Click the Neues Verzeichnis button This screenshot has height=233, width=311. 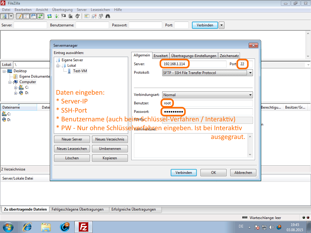[x=110, y=139]
